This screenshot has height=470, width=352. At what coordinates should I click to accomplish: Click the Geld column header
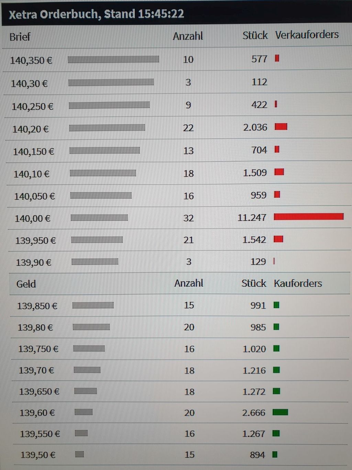pyautogui.click(x=26, y=284)
